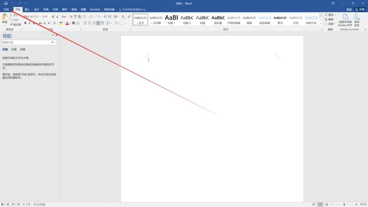368x207 pixels.
Task: Toggle Bold formatting
Action: (25, 23)
